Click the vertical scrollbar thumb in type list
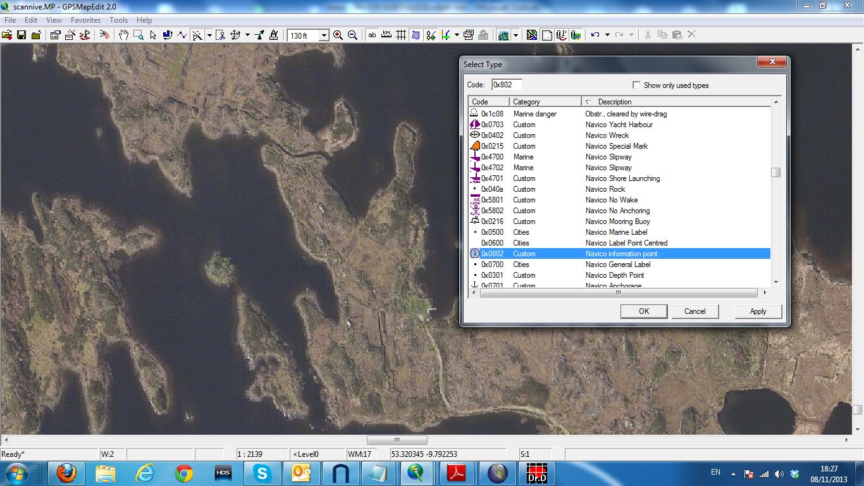 [776, 173]
